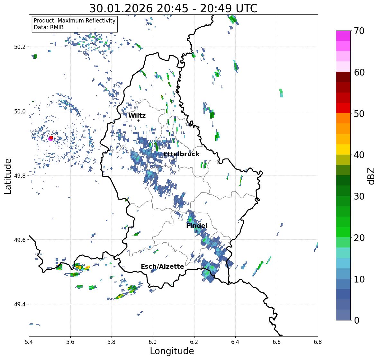Viewport: 379px width, 359px height.
Task: Click the 6.0 longitude tick label
Action: click(153, 342)
